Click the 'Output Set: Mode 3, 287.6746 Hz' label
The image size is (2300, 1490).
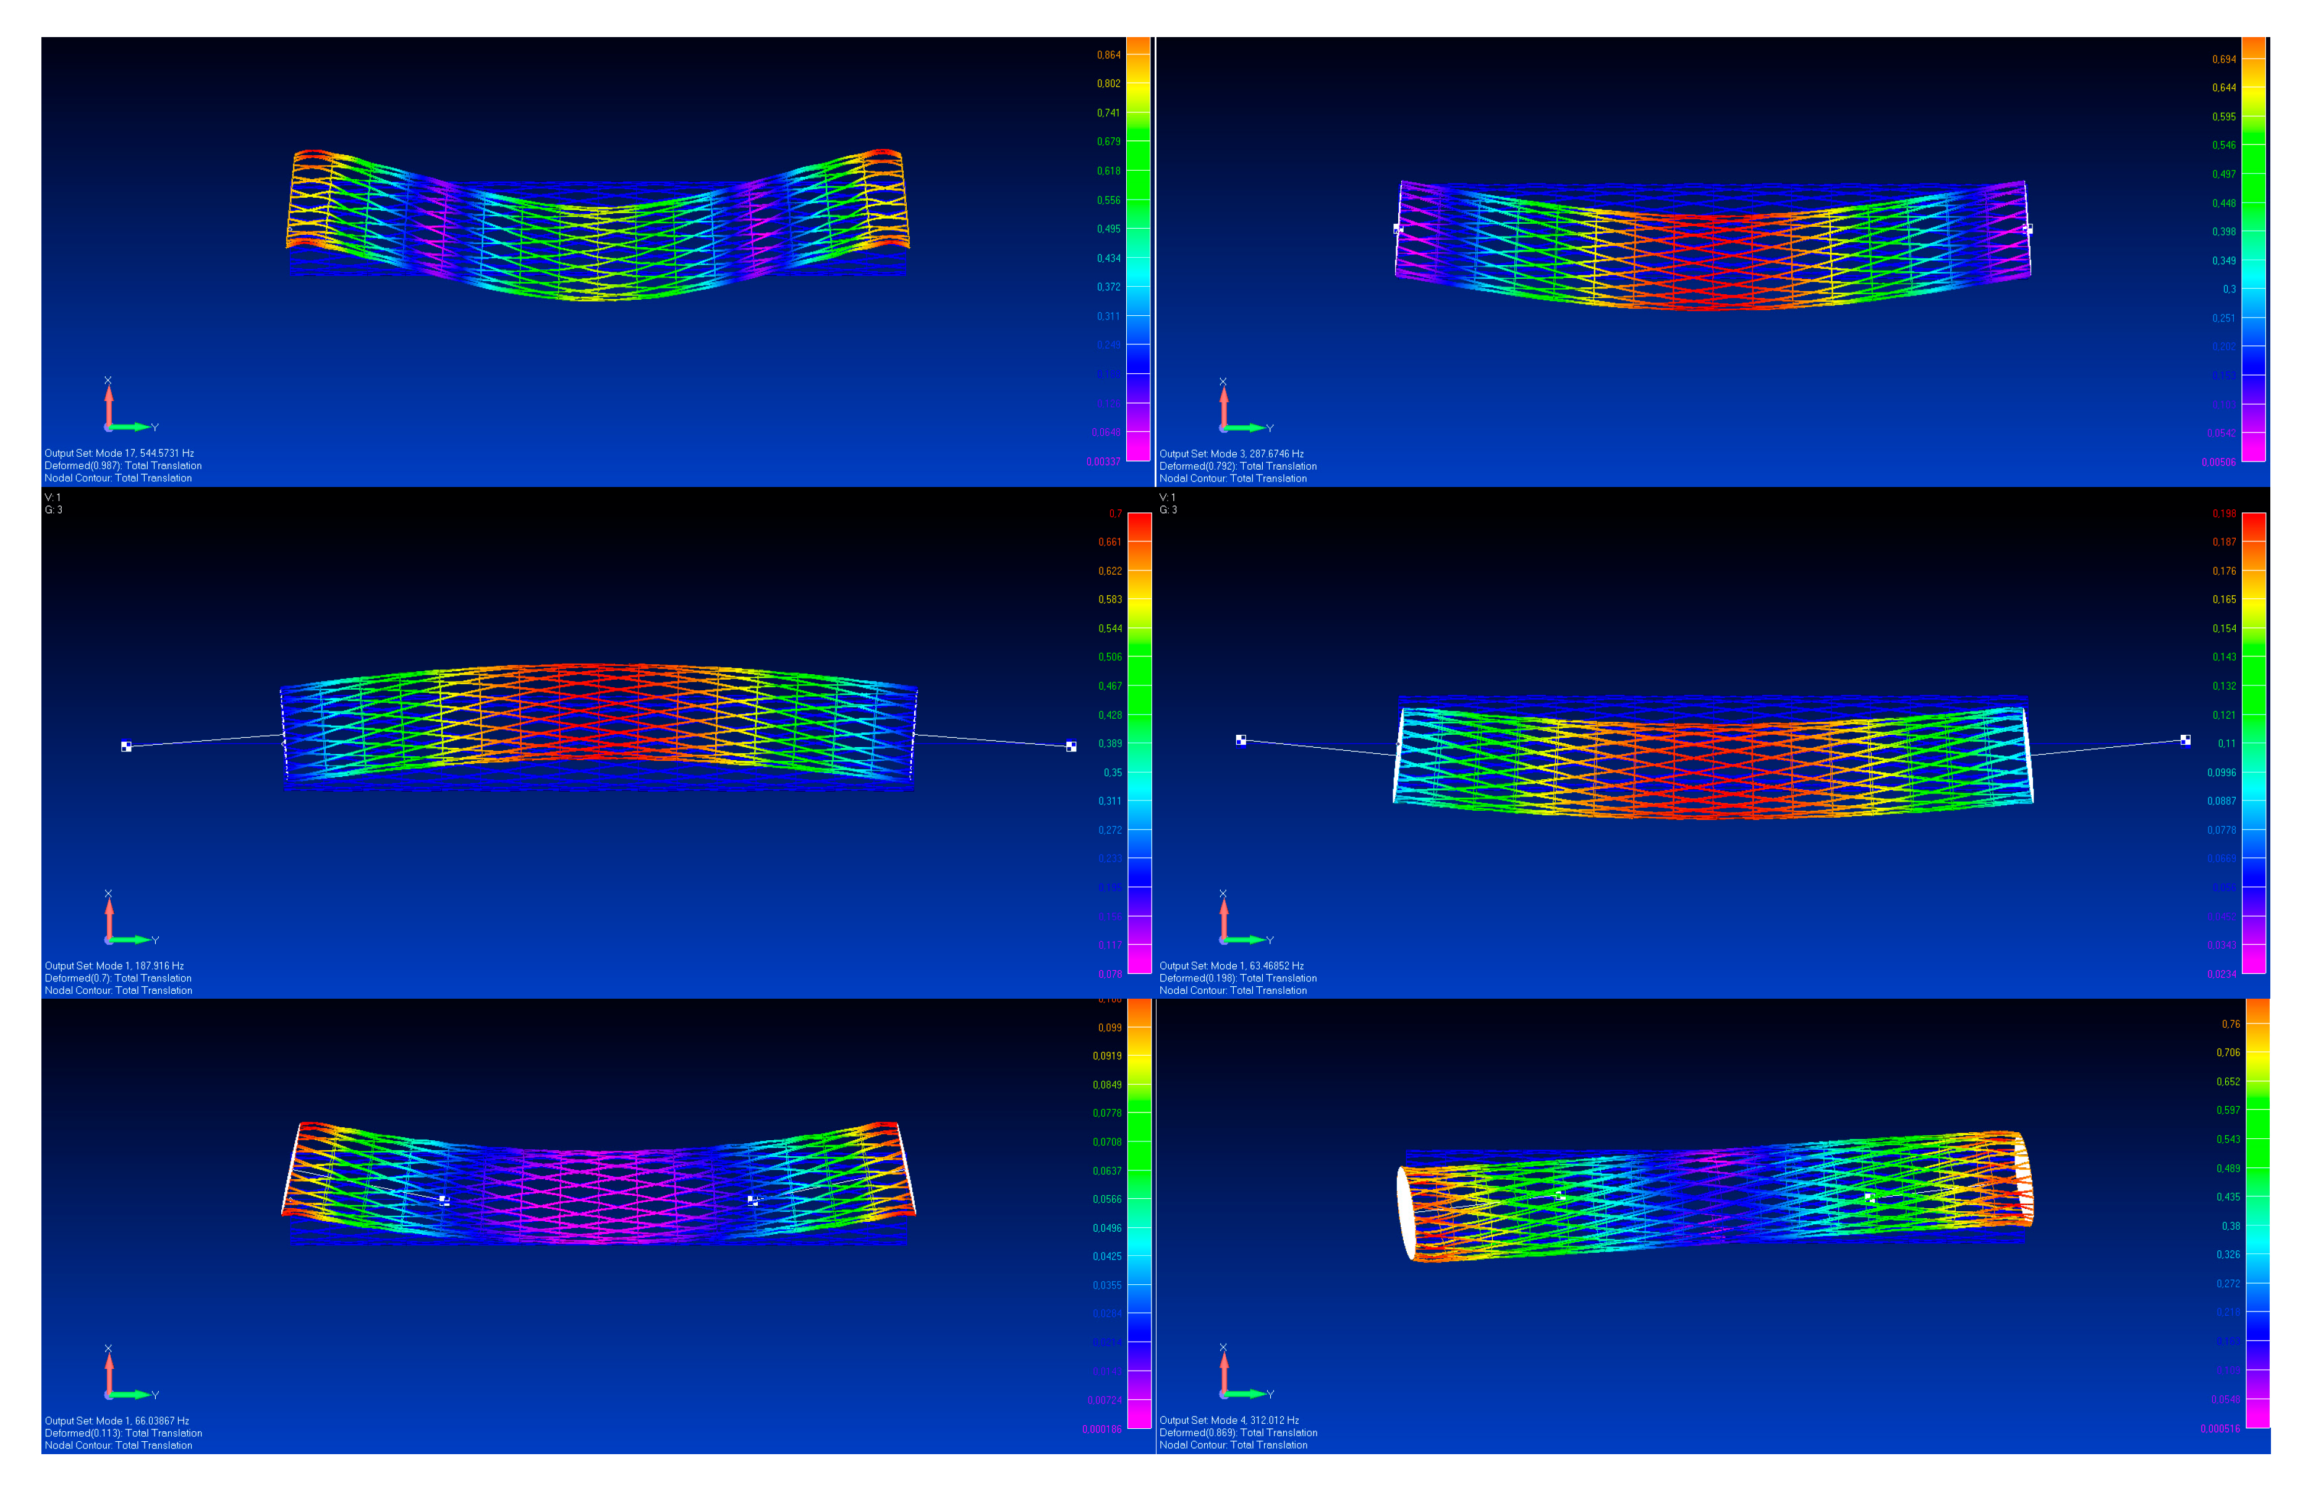click(x=1231, y=453)
